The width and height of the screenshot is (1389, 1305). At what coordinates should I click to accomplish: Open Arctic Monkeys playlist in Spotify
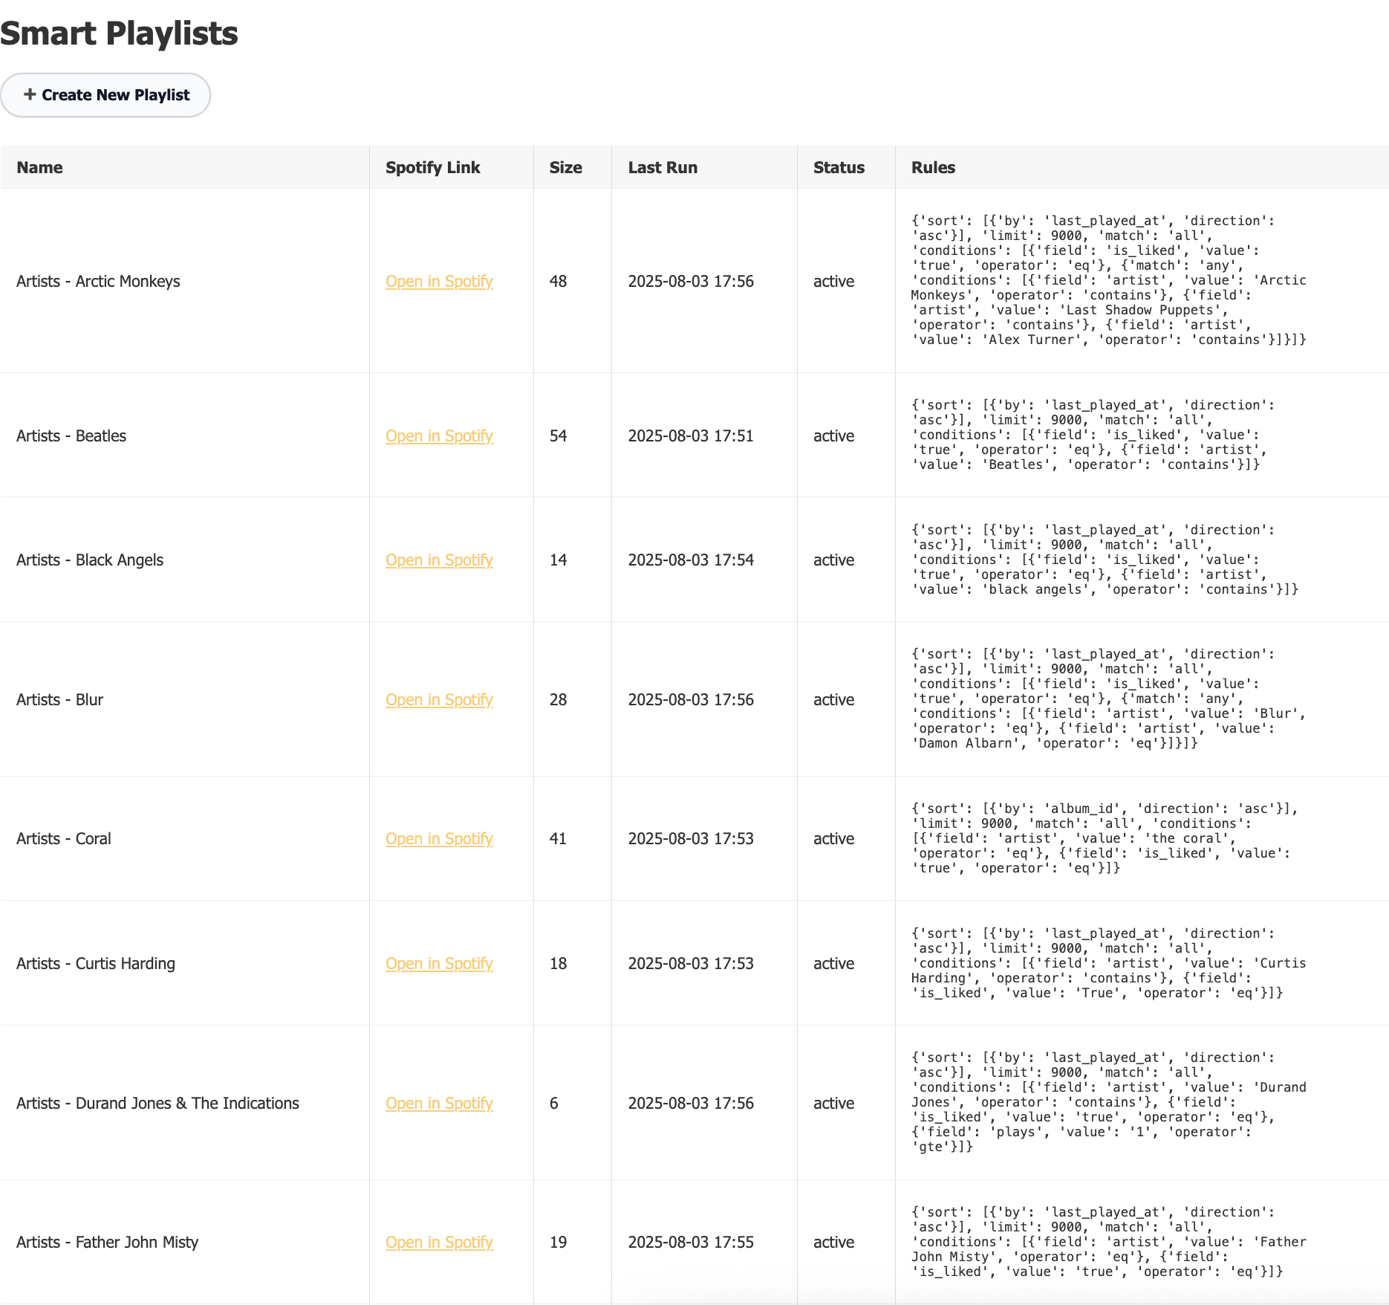click(438, 282)
